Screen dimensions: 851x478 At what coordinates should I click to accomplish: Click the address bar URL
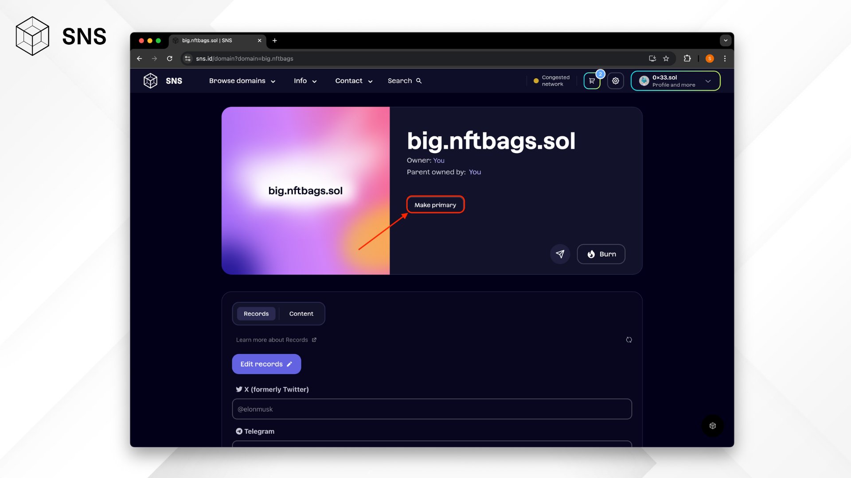pos(245,58)
